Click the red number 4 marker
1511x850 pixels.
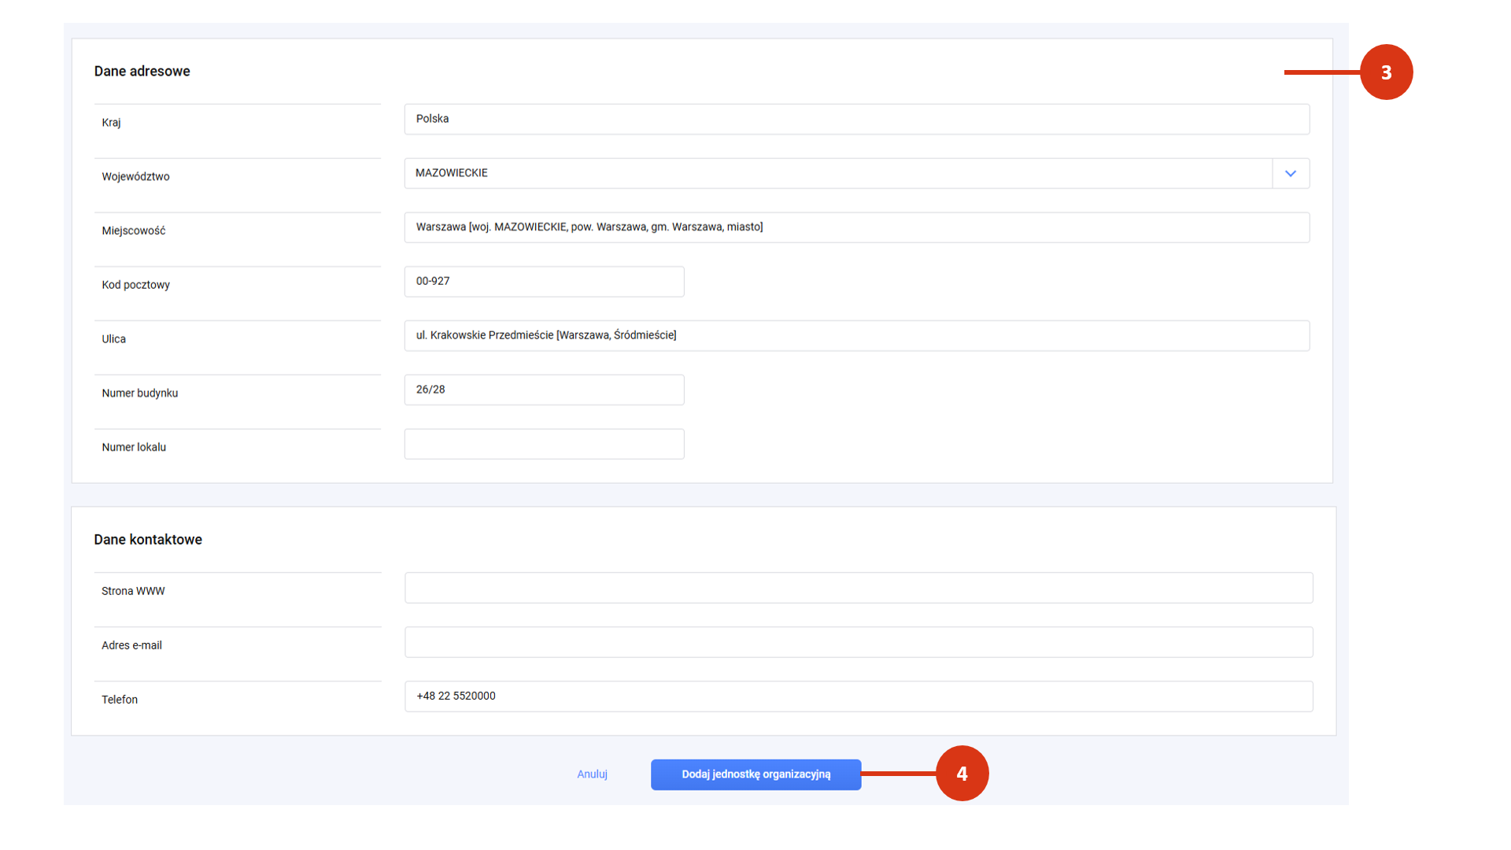[x=962, y=774]
